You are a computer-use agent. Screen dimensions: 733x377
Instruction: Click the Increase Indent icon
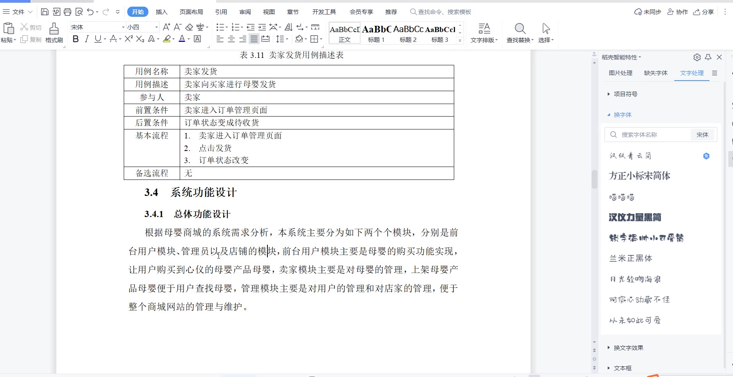[262, 27]
